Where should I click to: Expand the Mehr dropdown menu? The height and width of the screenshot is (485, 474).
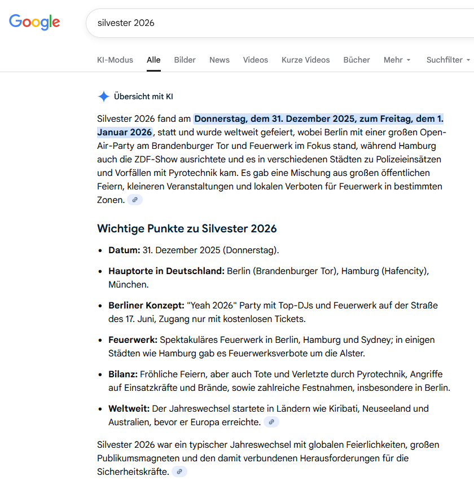tap(397, 60)
